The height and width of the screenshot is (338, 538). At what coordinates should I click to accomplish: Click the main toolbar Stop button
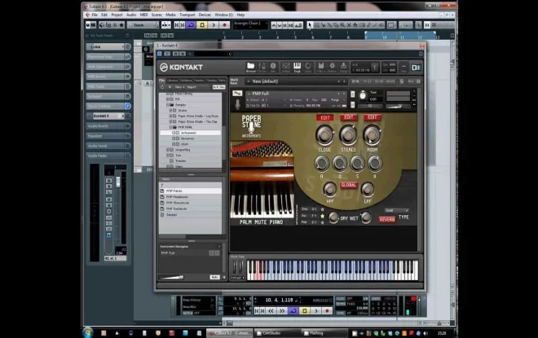click(202, 25)
